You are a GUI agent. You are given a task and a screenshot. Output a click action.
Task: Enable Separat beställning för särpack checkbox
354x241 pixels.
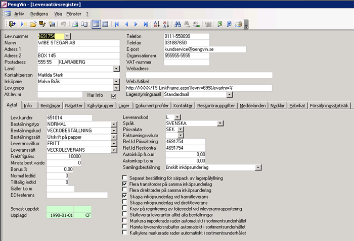[x=125, y=178]
